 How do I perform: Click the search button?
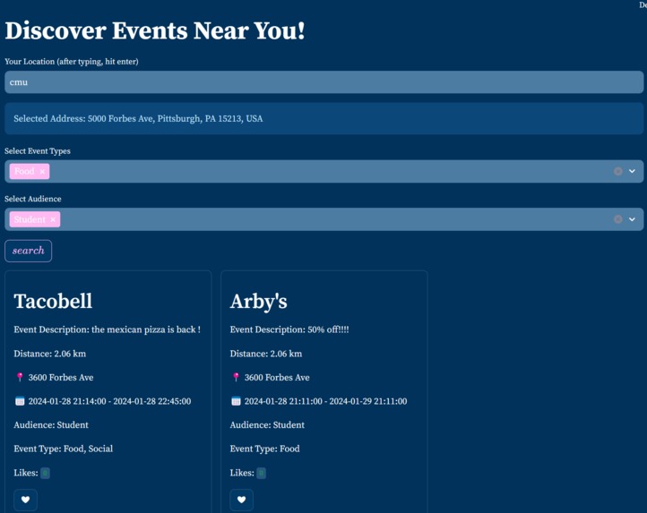point(28,251)
